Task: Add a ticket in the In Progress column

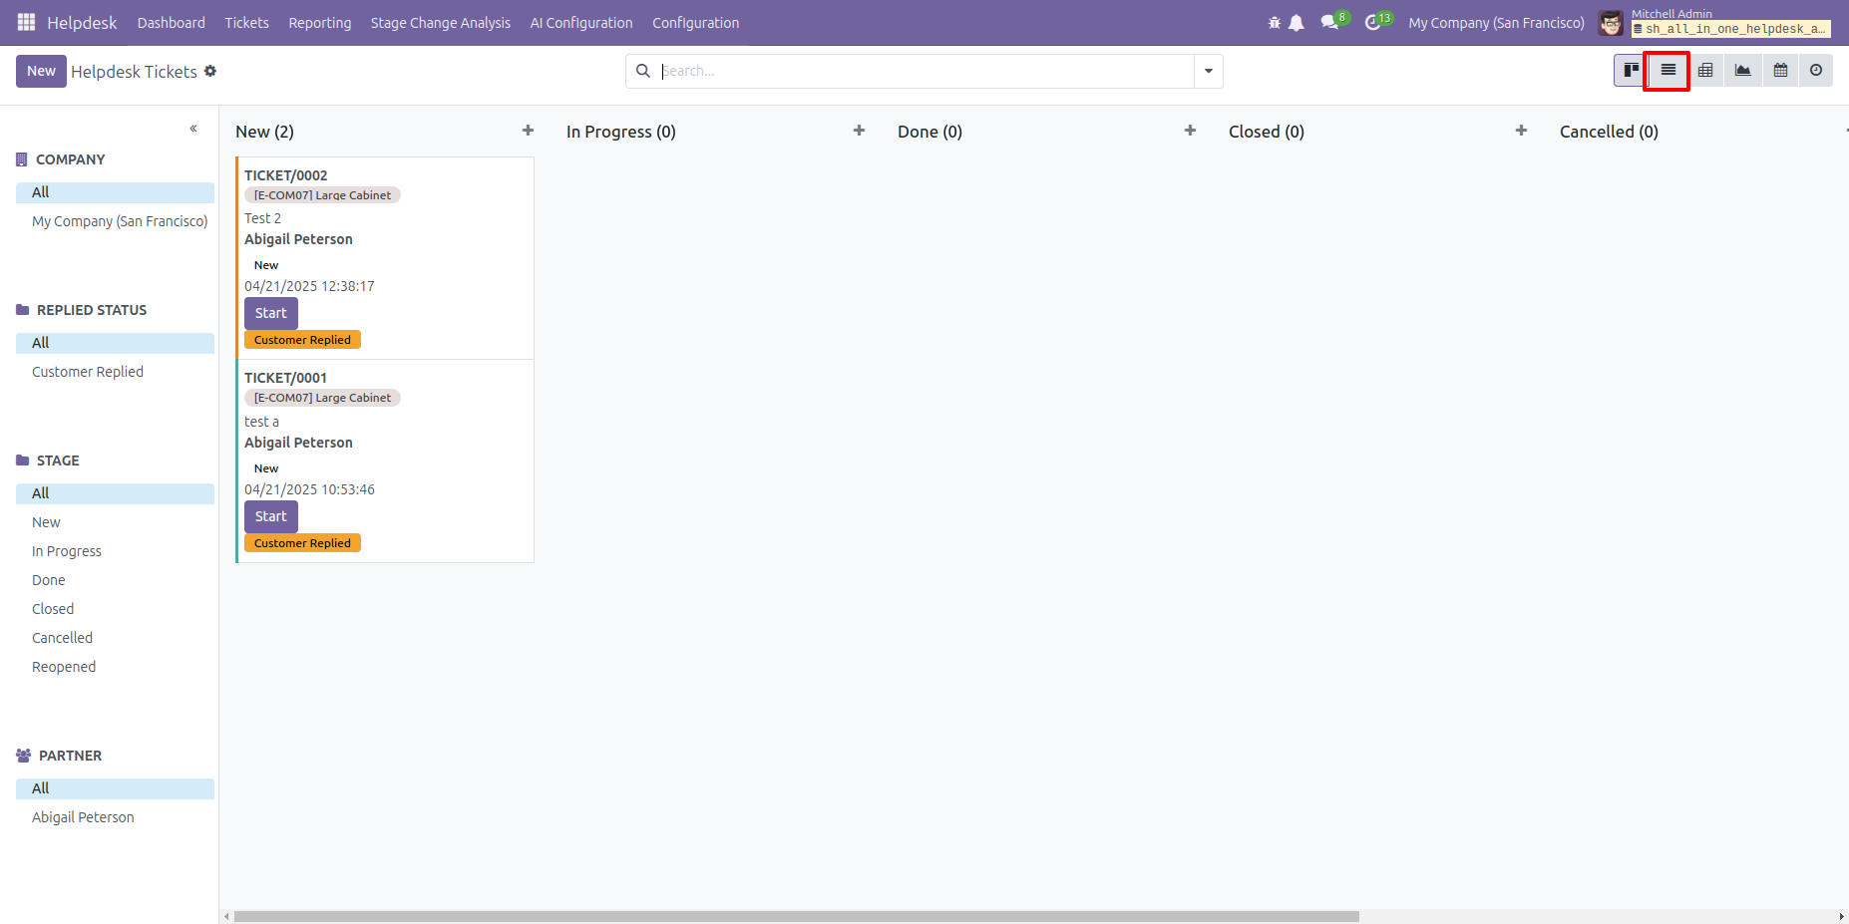Action: (859, 131)
